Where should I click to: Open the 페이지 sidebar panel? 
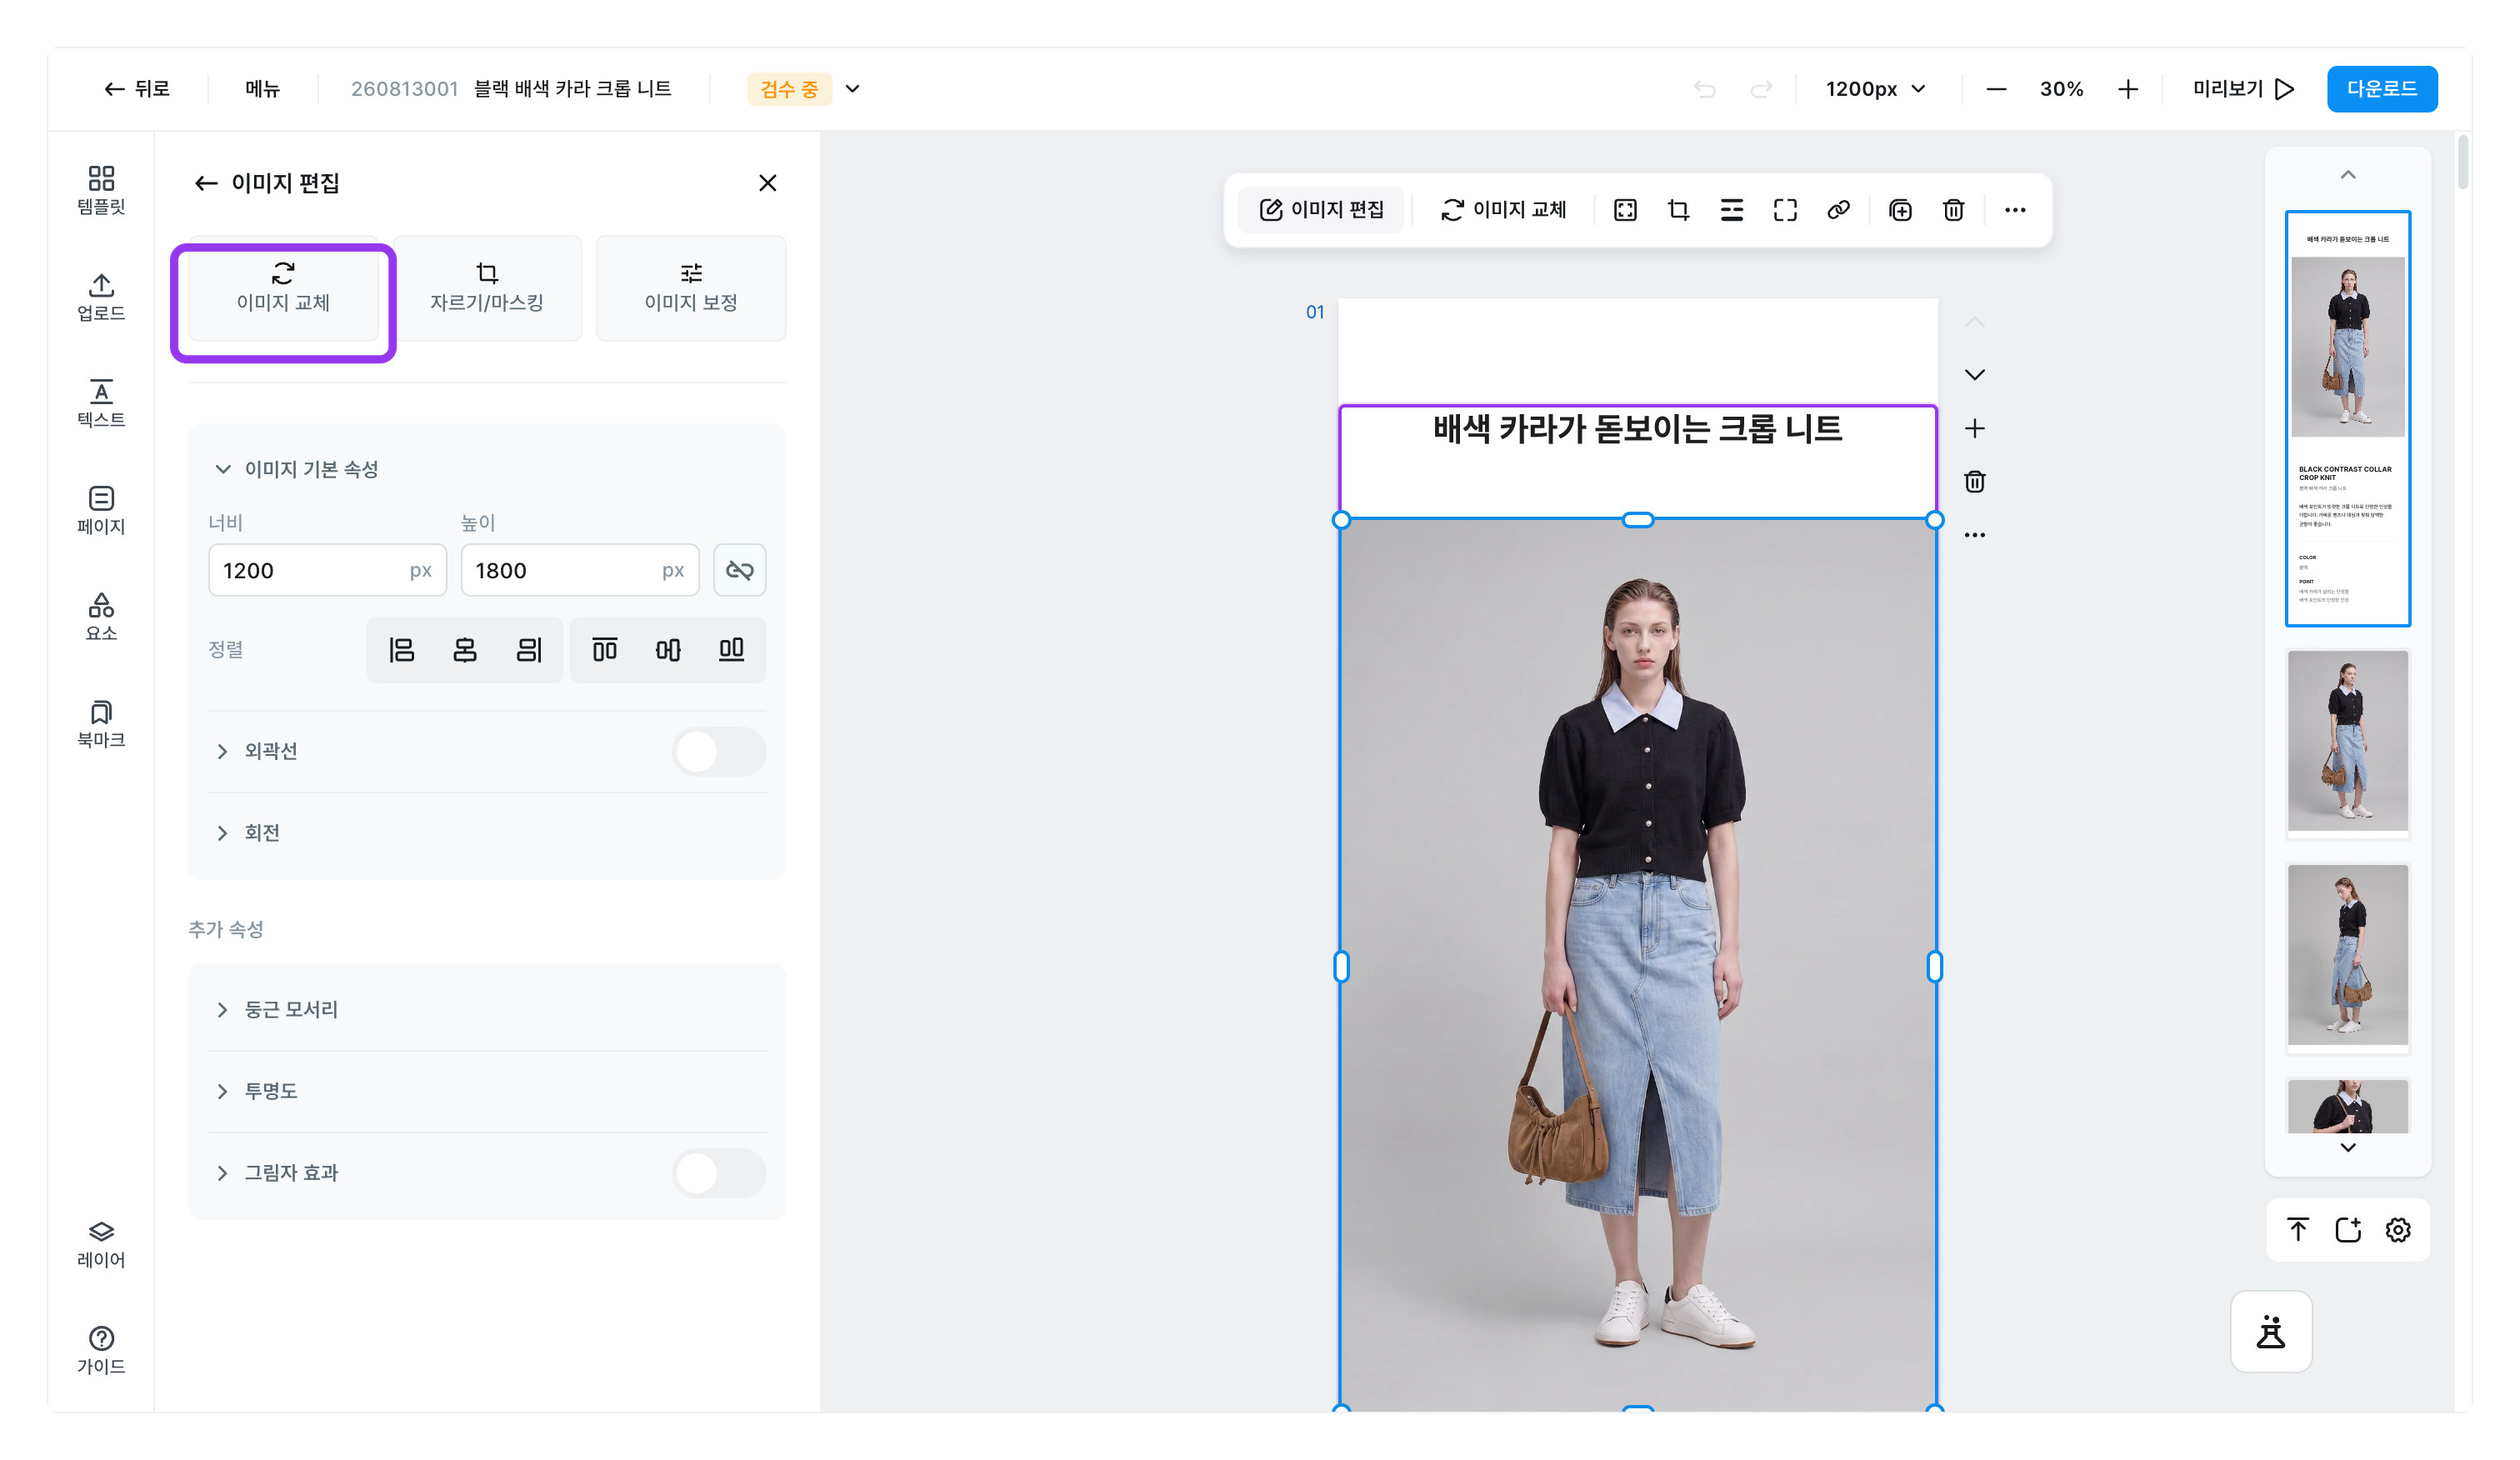click(x=101, y=510)
